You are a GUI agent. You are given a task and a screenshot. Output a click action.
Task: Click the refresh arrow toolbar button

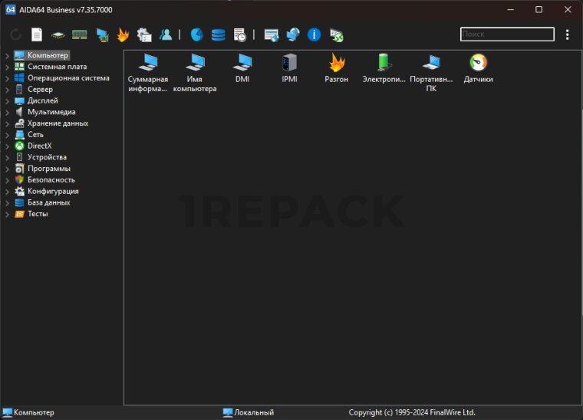15,34
